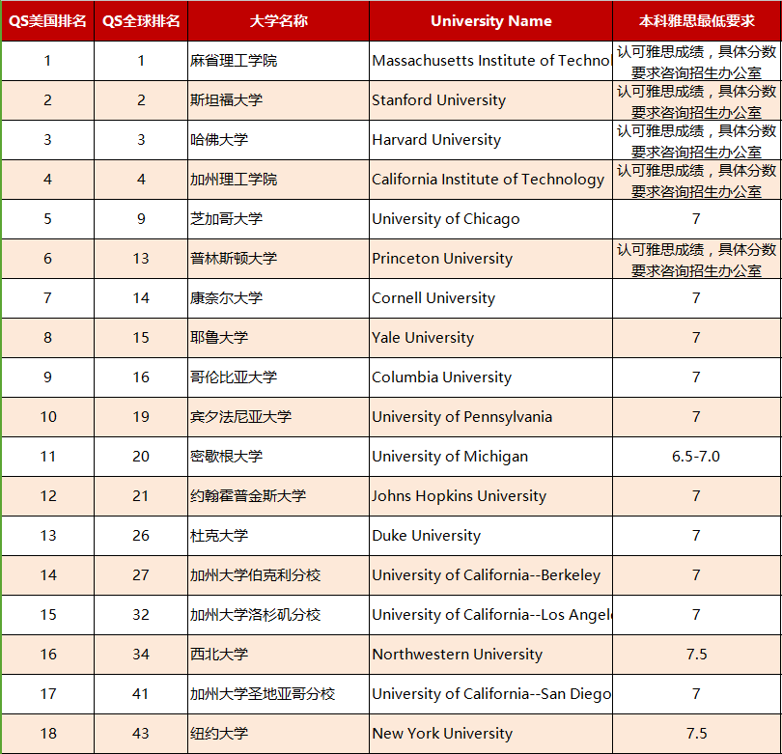Select the 加州大学伯克利分校 cell

(278, 575)
